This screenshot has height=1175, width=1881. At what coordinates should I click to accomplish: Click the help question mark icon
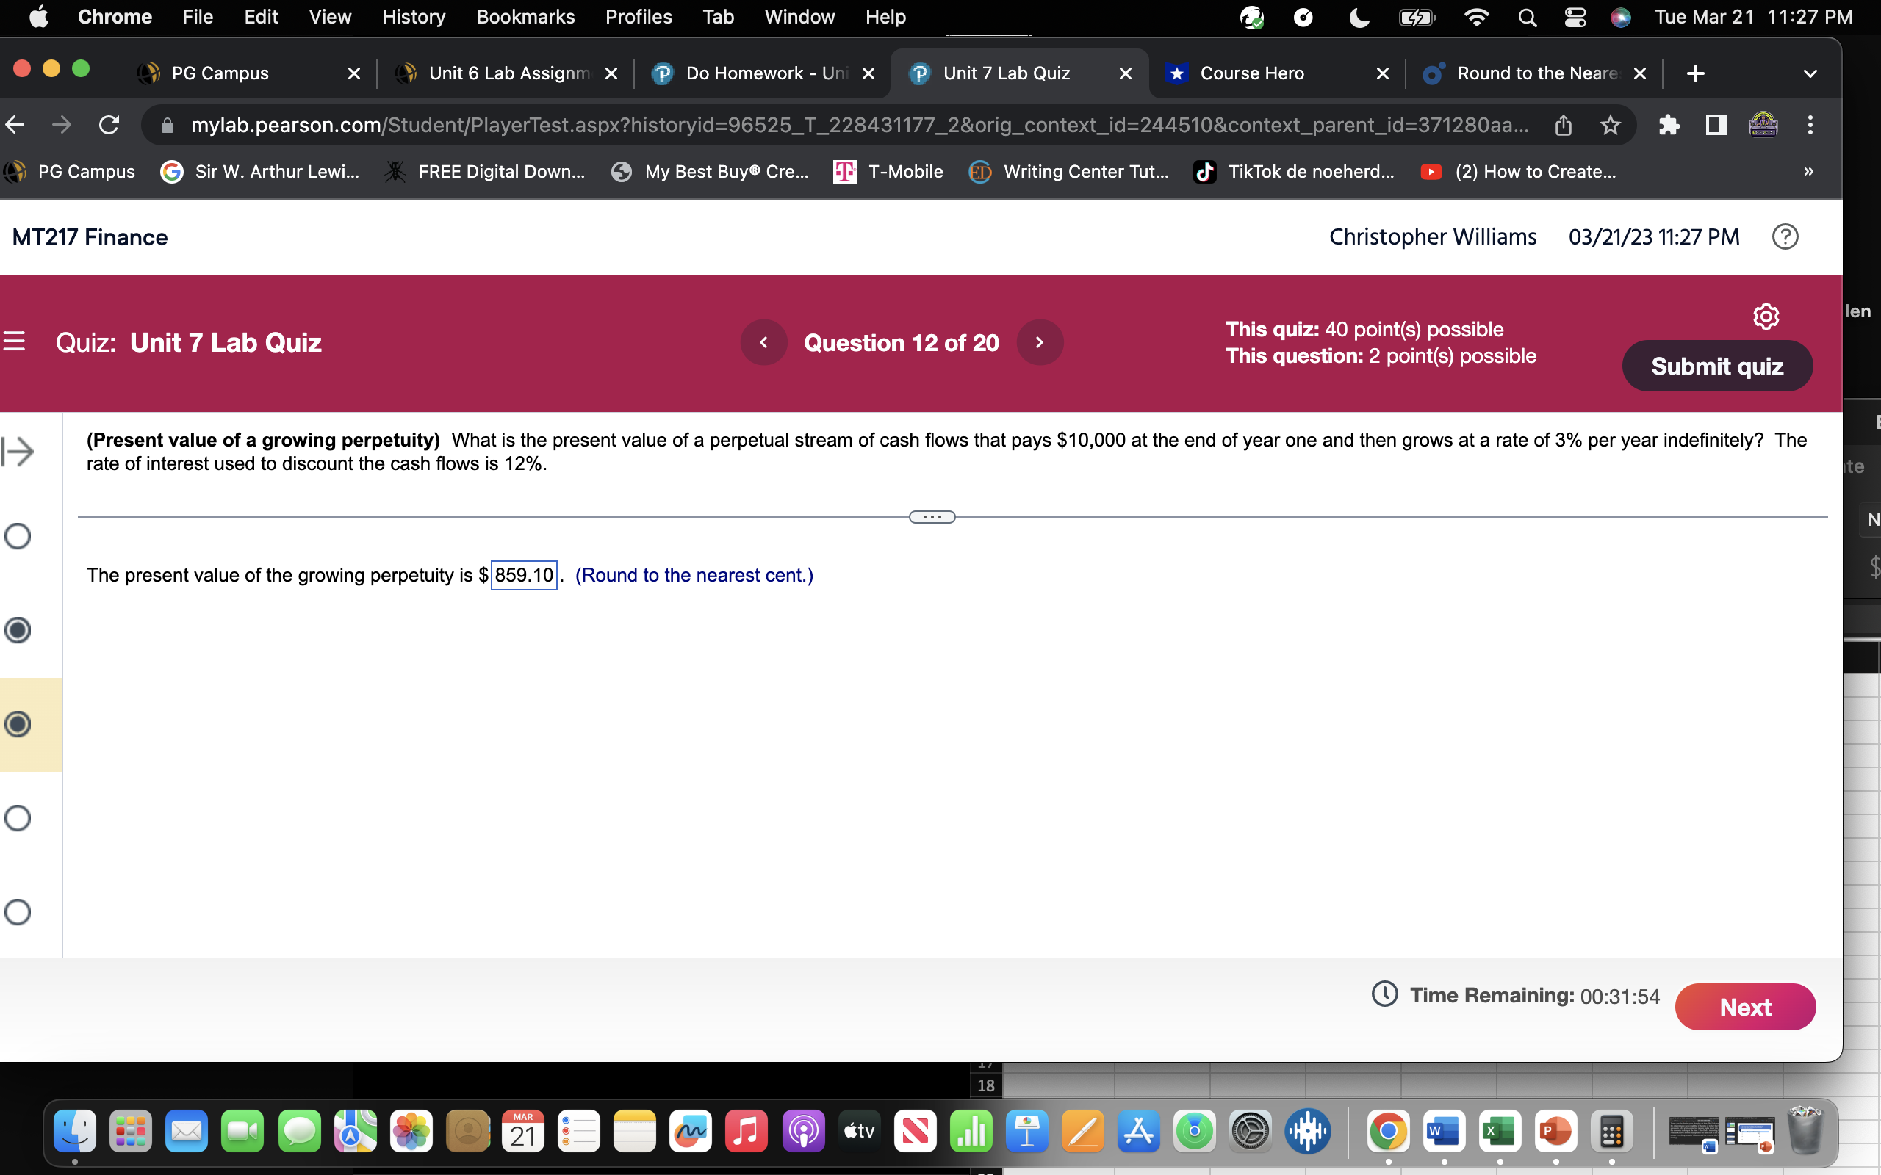1785,236
